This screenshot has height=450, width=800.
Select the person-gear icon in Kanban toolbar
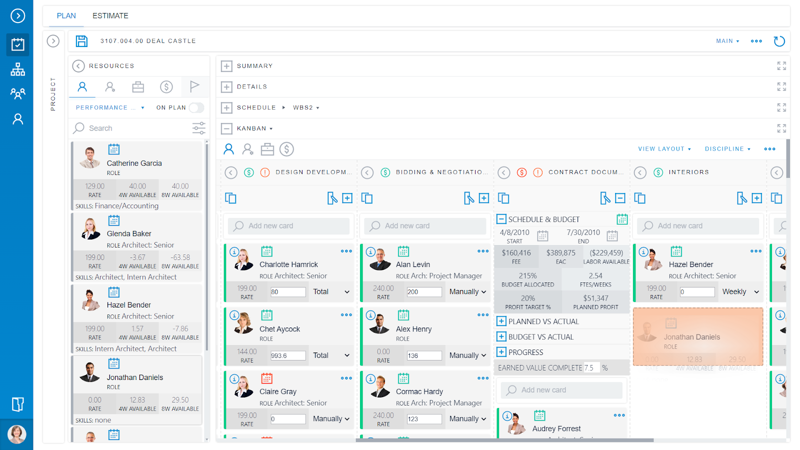tap(247, 149)
